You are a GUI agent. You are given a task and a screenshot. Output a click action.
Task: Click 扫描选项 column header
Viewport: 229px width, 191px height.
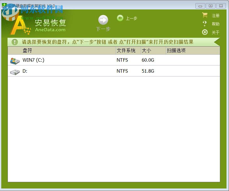point(193,51)
